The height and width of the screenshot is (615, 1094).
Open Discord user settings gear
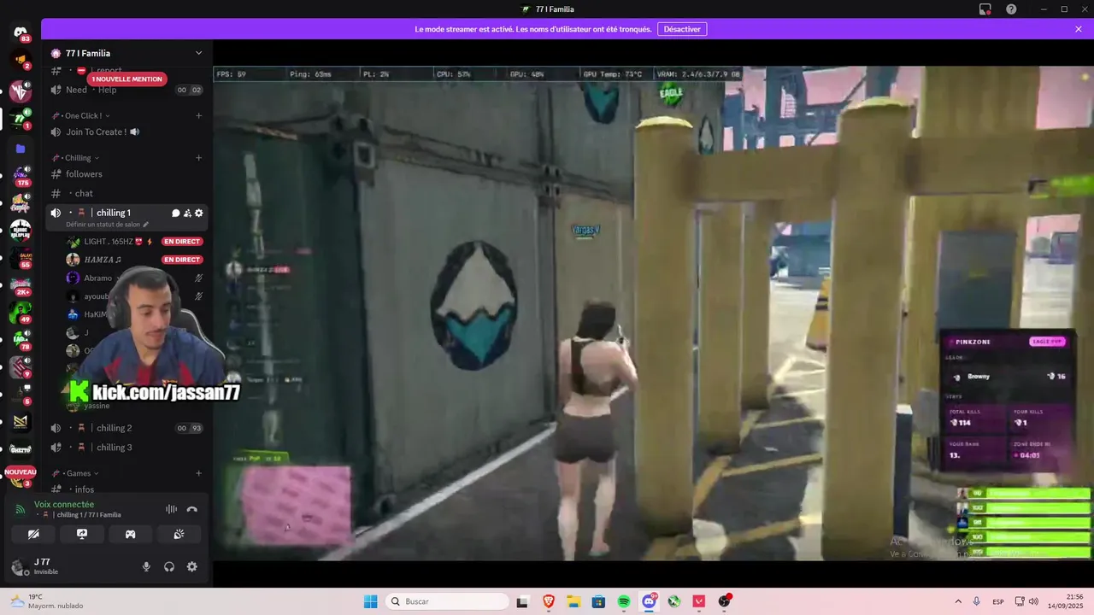[191, 566]
